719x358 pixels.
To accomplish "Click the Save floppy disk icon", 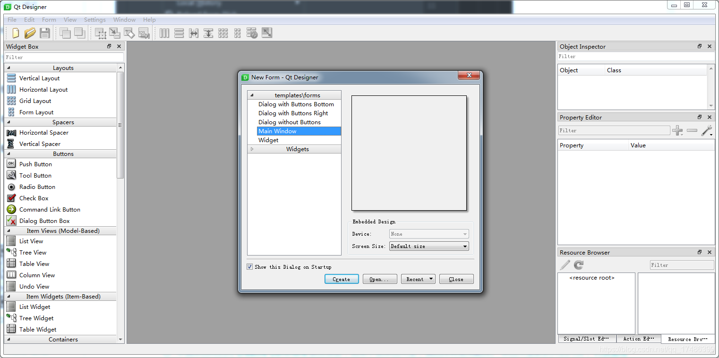I will (x=44, y=33).
